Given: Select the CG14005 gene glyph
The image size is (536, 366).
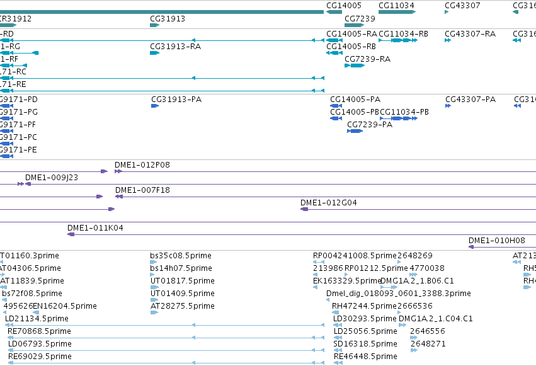Looking at the screenshot, I should pos(334,12).
